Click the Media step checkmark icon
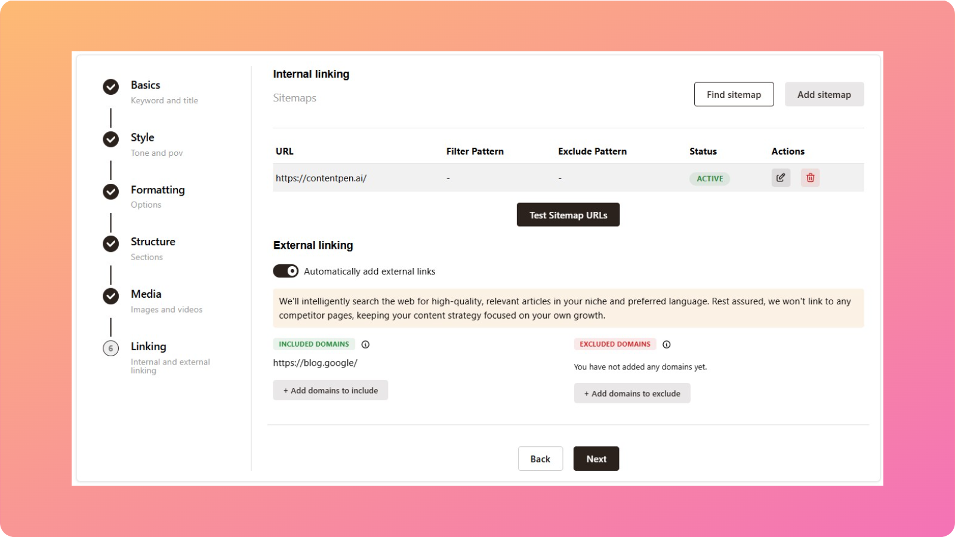 110,295
